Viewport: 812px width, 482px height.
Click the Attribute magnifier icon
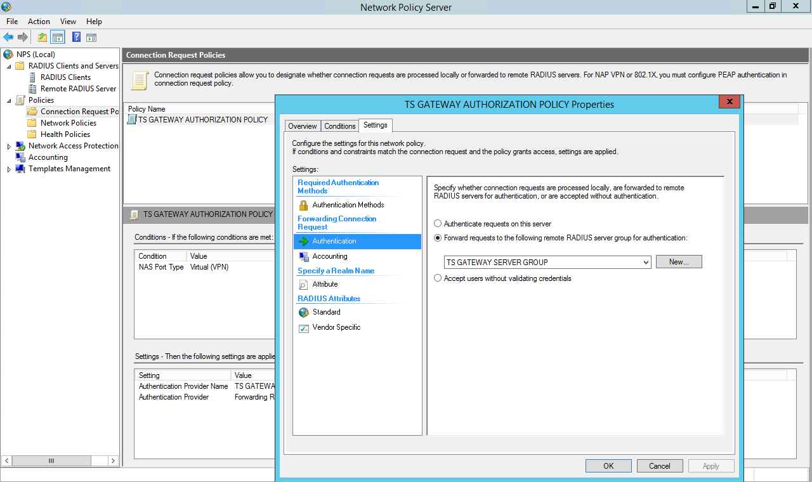tap(303, 284)
